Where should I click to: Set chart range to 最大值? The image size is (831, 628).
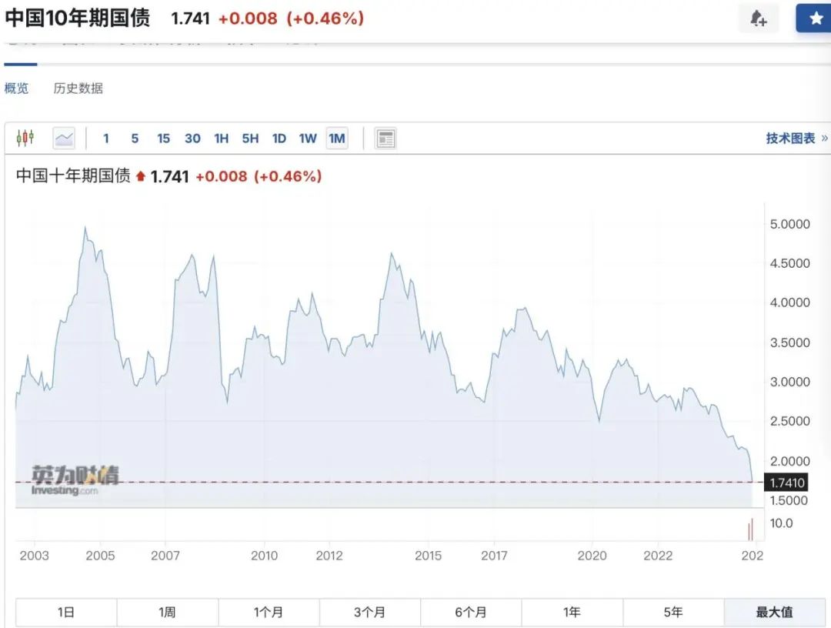click(x=775, y=612)
